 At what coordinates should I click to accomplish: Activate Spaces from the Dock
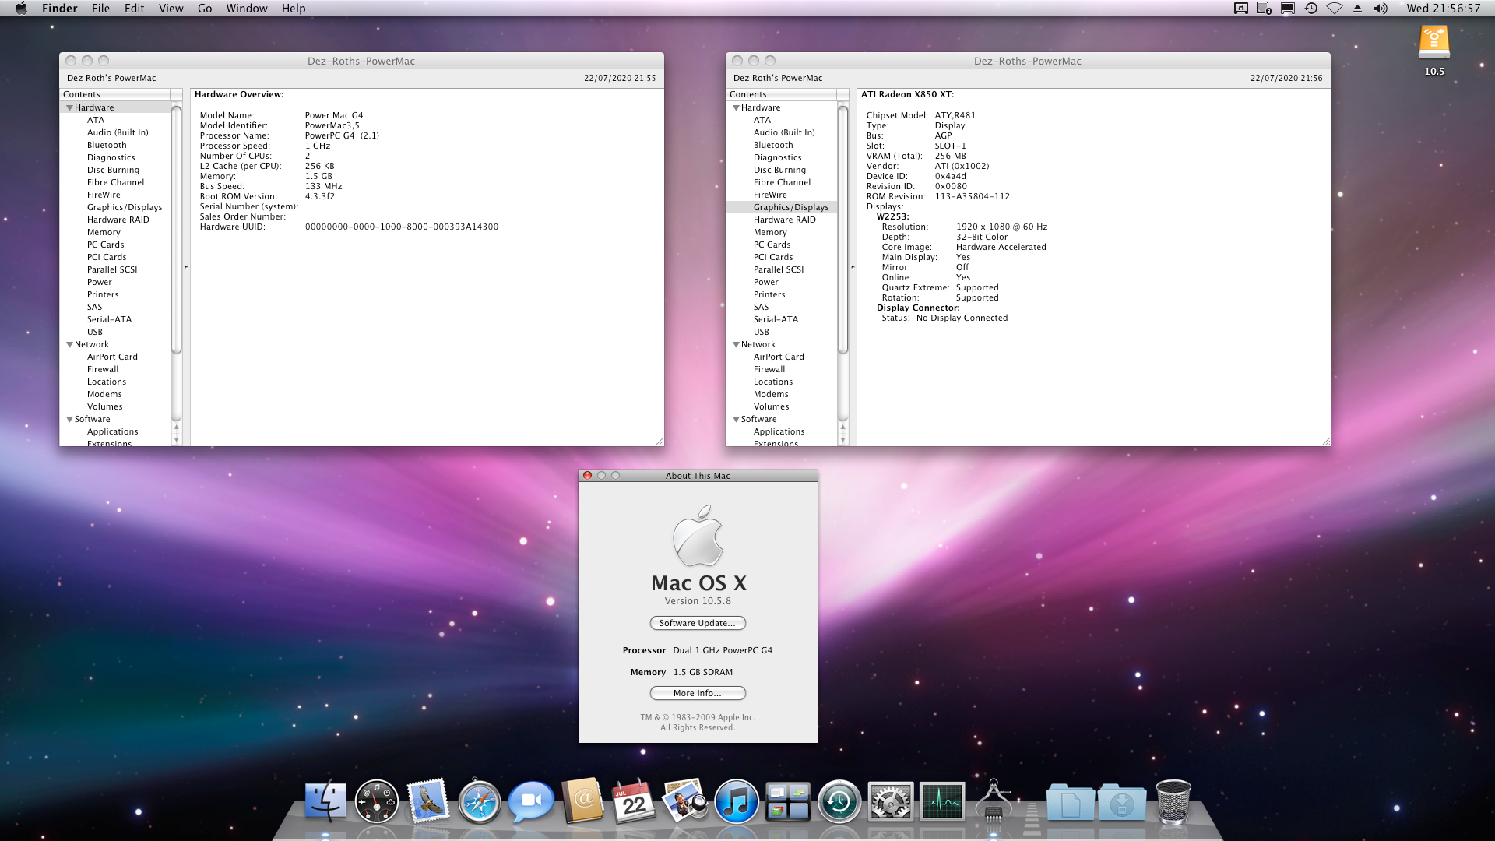(787, 801)
